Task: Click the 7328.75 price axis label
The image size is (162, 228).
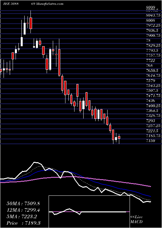Action: tap(153, 116)
